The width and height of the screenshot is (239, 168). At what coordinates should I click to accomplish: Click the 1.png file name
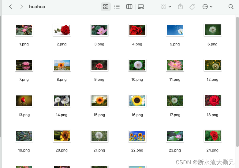pyautogui.click(x=24, y=44)
